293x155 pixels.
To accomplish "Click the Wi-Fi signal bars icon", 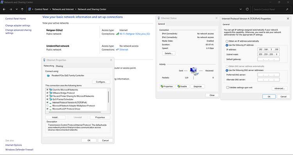I will click(x=117, y=34).
